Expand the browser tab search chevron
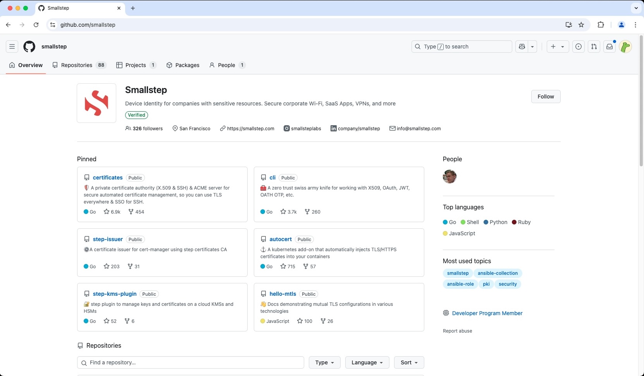This screenshot has width=644, height=376. click(x=636, y=8)
